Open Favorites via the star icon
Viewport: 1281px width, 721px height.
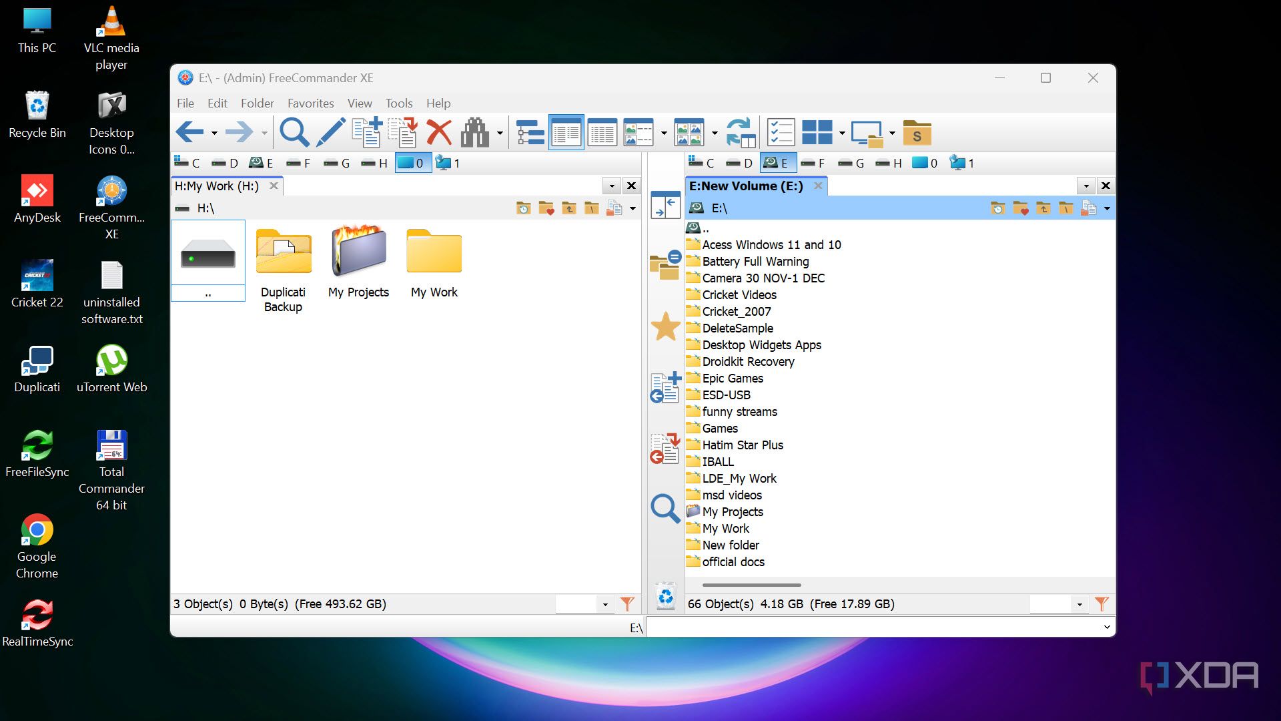click(665, 326)
